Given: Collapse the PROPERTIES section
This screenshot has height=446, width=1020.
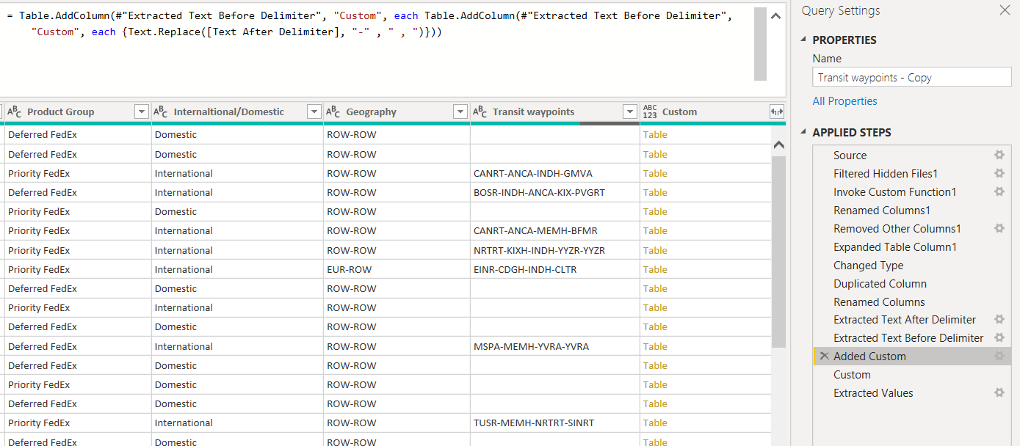Looking at the screenshot, I should click(803, 40).
